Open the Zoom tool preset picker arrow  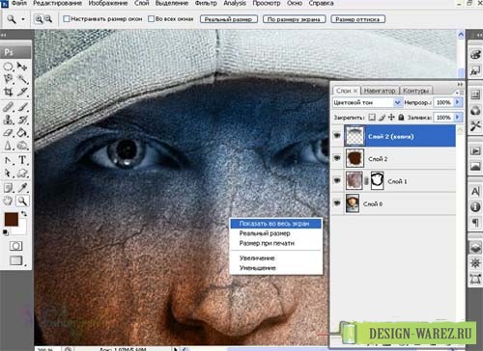tap(23, 19)
